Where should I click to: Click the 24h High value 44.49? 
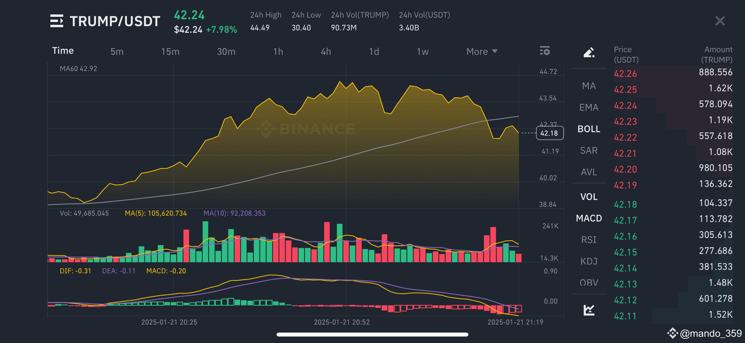click(260, 28)
